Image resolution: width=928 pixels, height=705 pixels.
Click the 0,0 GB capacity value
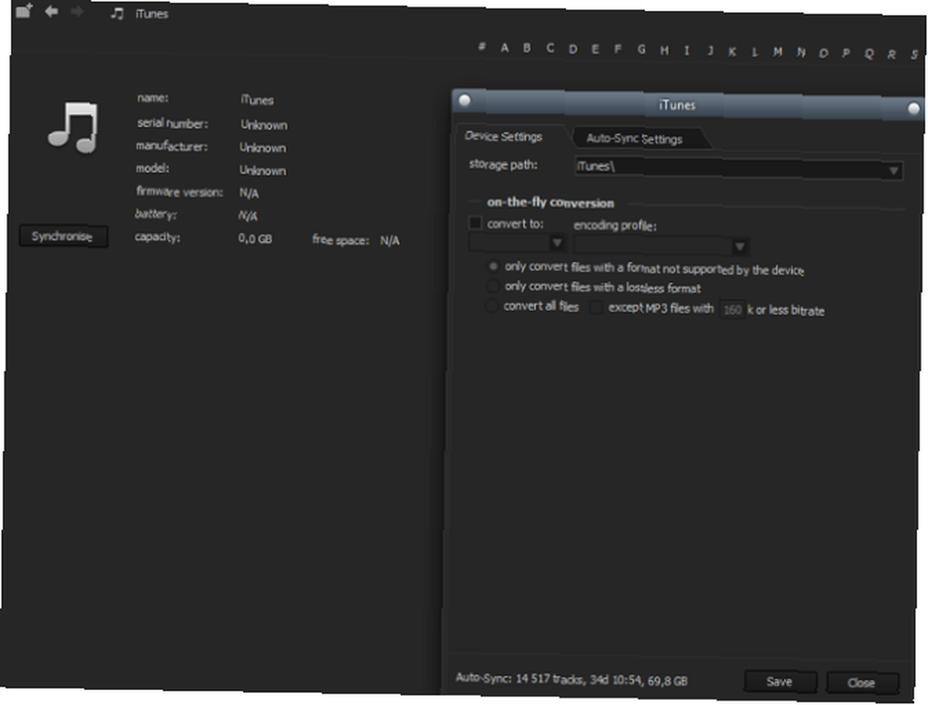click(x=255, y=239)
